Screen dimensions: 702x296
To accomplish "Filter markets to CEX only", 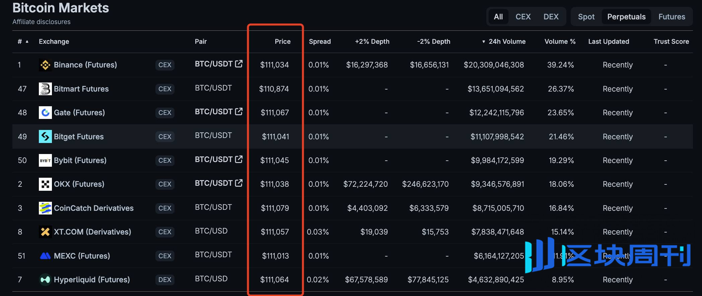I will coord(523,17).
